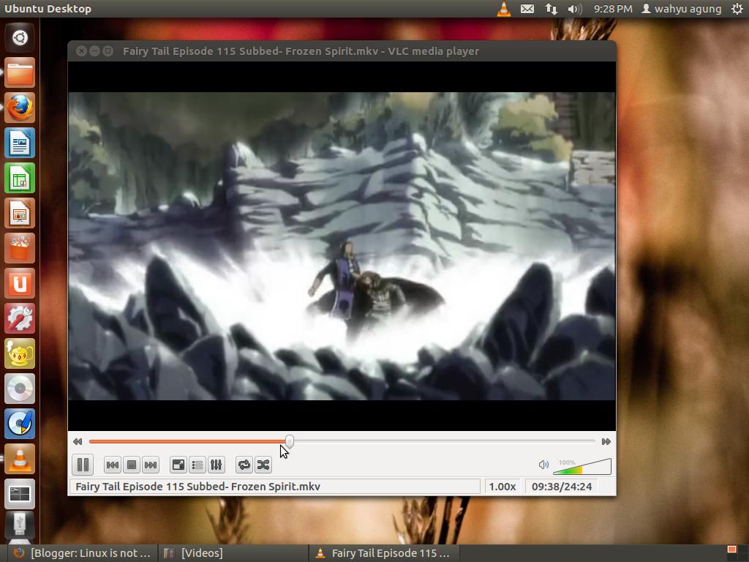Open Files home folder in launcher
Image resolution: width=749 pixels, height=562 pixels.
click(x=20, y=72)
